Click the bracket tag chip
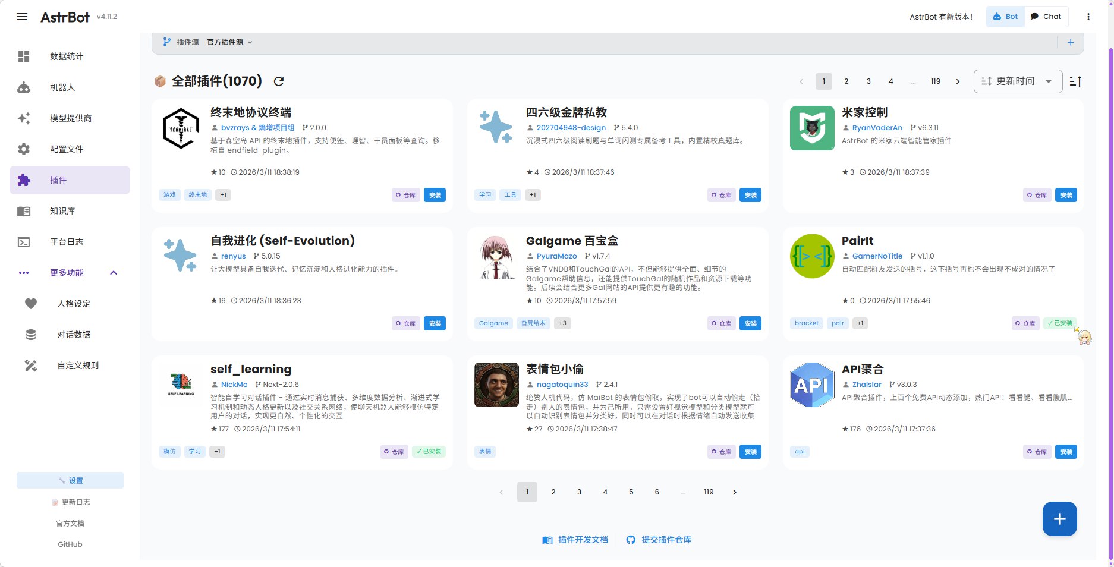Screen dimensions: 1114x567 click(806, 323)
